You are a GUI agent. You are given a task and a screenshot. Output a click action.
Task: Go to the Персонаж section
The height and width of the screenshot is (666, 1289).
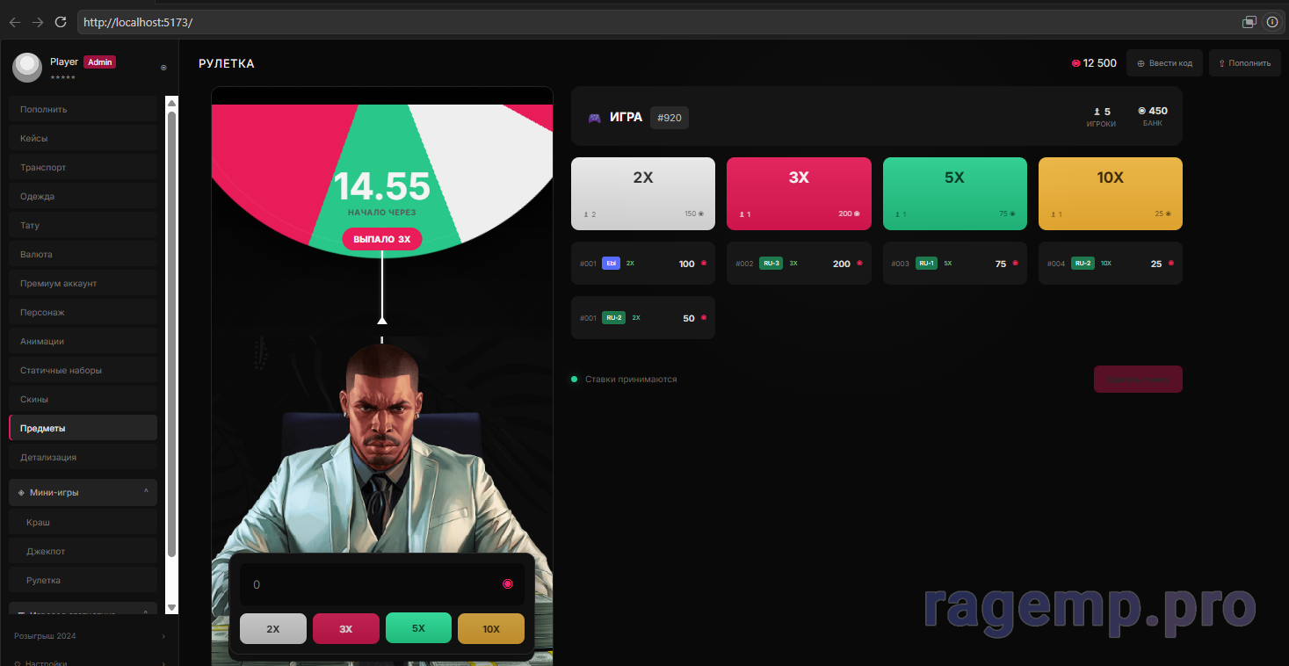(83, 313)
